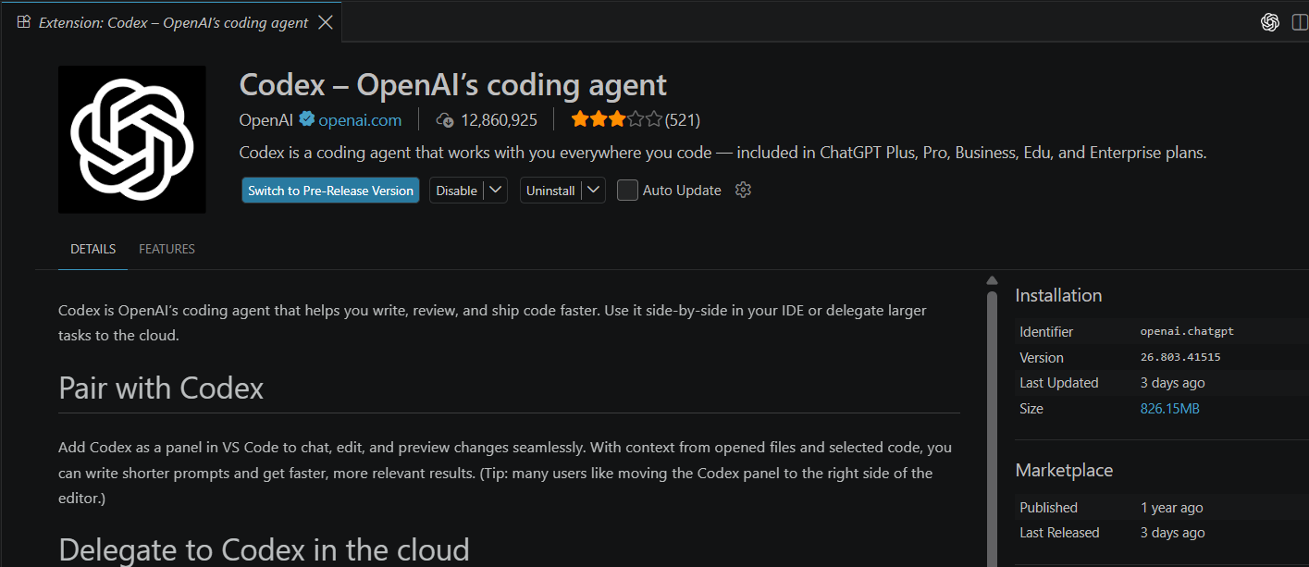The image size is (1309, 567).
Task: Expand the Uninstall dropdown arrow
Action: click(x=594, y=191)
